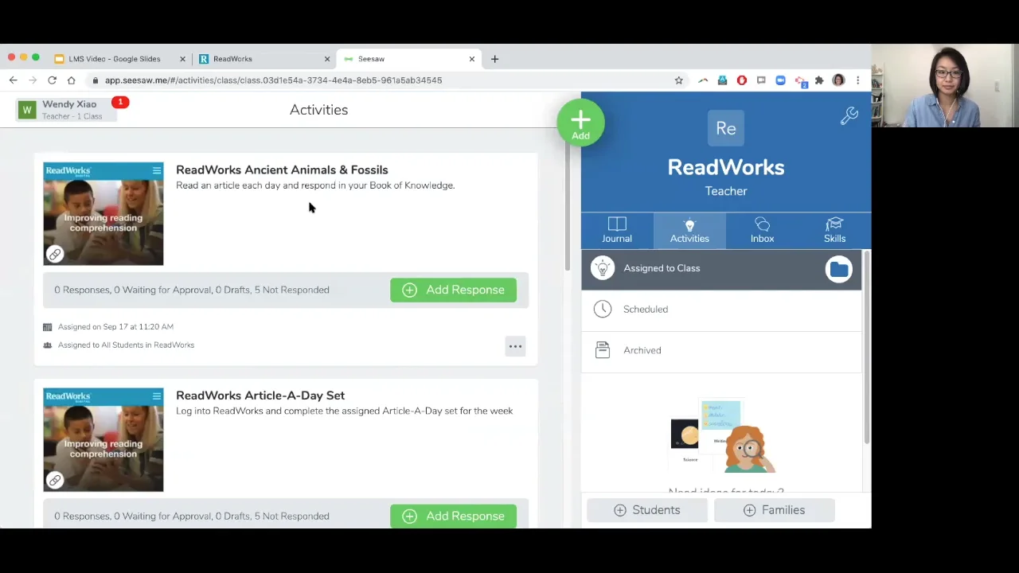Open the Archived activities list
This screenshot has width=1019, height=573.
pos(721,351)
